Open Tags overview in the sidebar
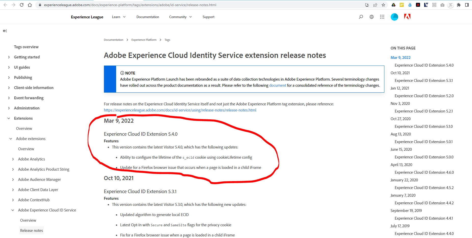The height and width of the screenshot is (238, 472). pos(26,47)
